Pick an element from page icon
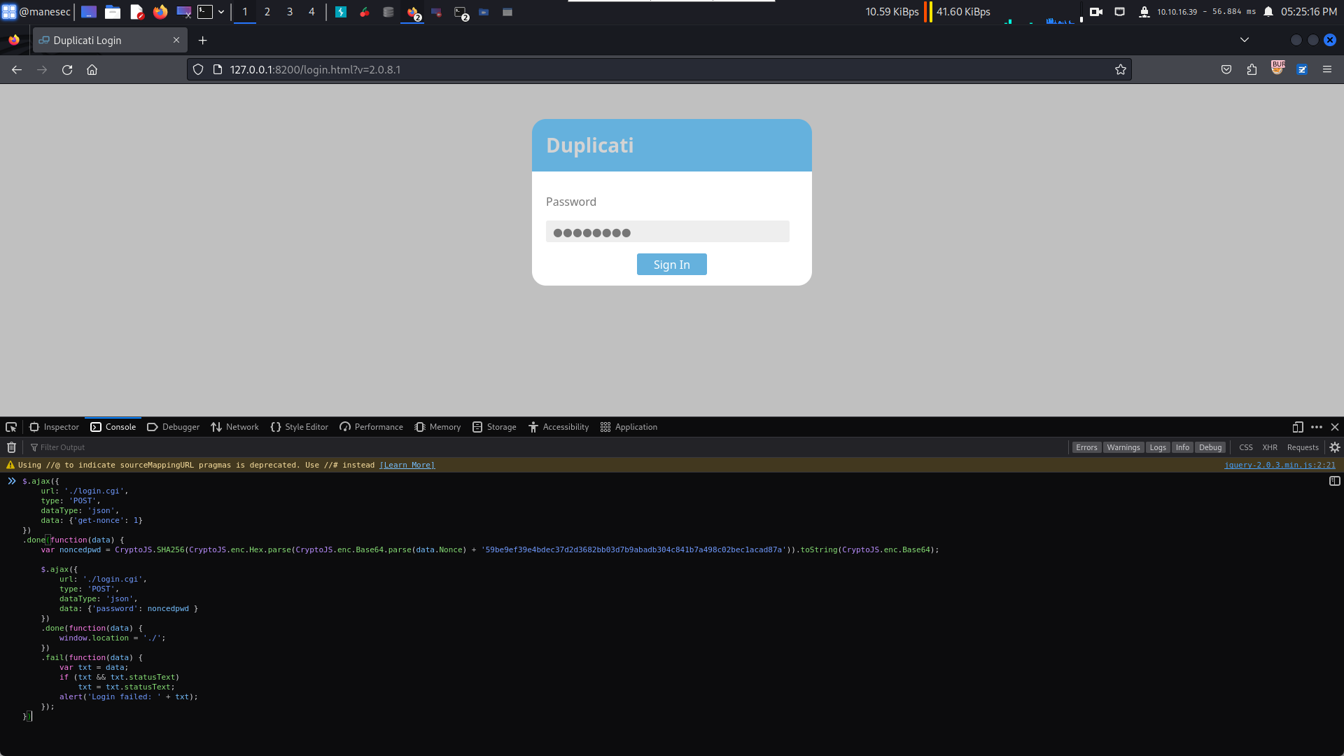Screen dimensions: 1344x756 click(x=11, y=427)
